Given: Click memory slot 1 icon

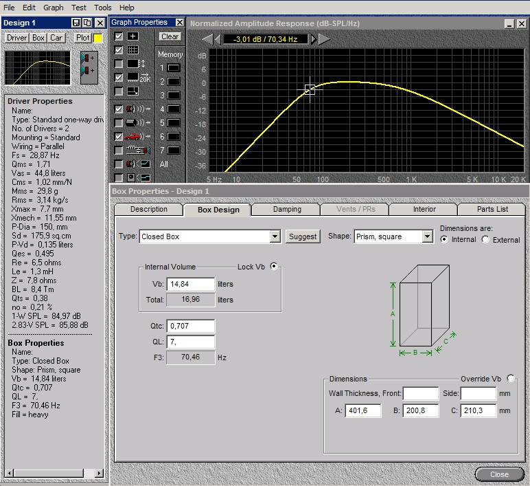Looking at the screenshot, I should click(174, 68).
